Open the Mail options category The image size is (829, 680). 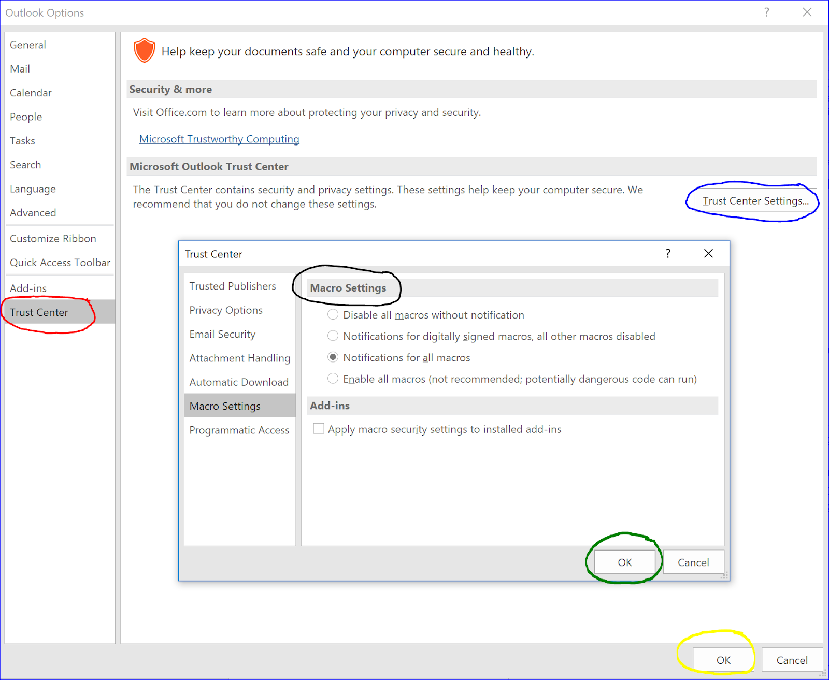coord(60,68)
